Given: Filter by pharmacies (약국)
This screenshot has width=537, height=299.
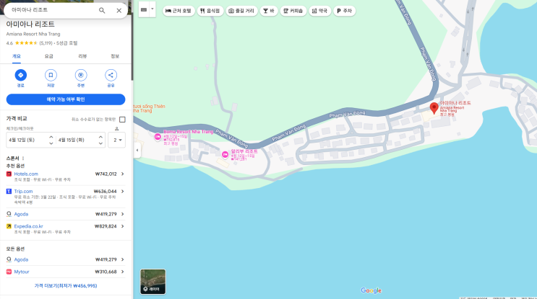Looking at the screenshot, I should pos(320,11).
